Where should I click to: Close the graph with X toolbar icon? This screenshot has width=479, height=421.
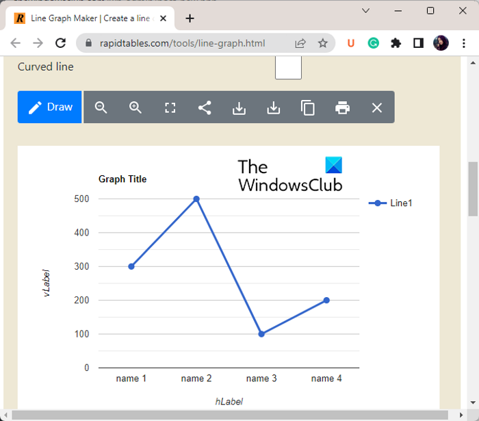377,108
